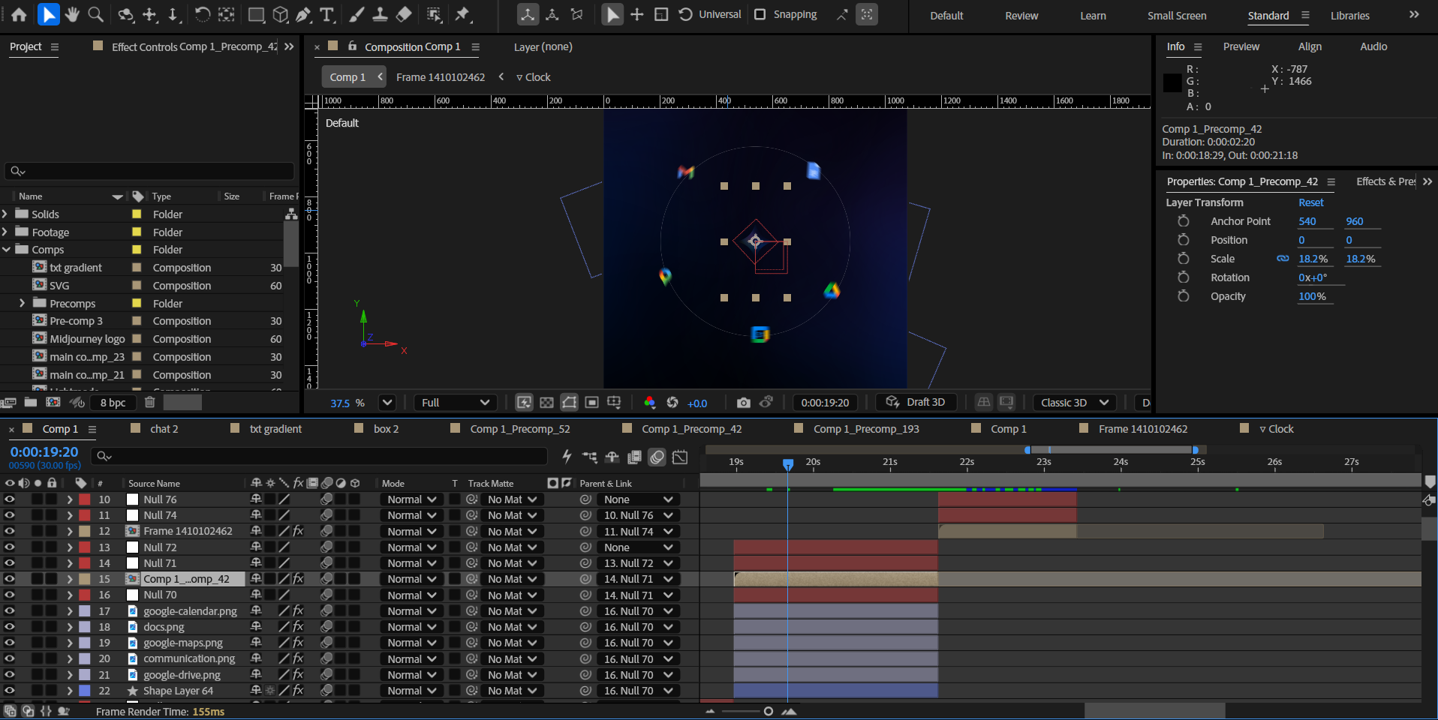
Task: Open the txt gradient timeline tab
Action: (x=275, y=429)
